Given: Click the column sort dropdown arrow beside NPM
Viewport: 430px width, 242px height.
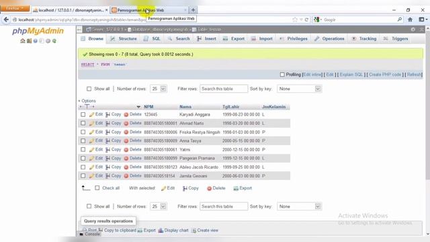Looking at the screenshot, I should [x=138, y=107].
